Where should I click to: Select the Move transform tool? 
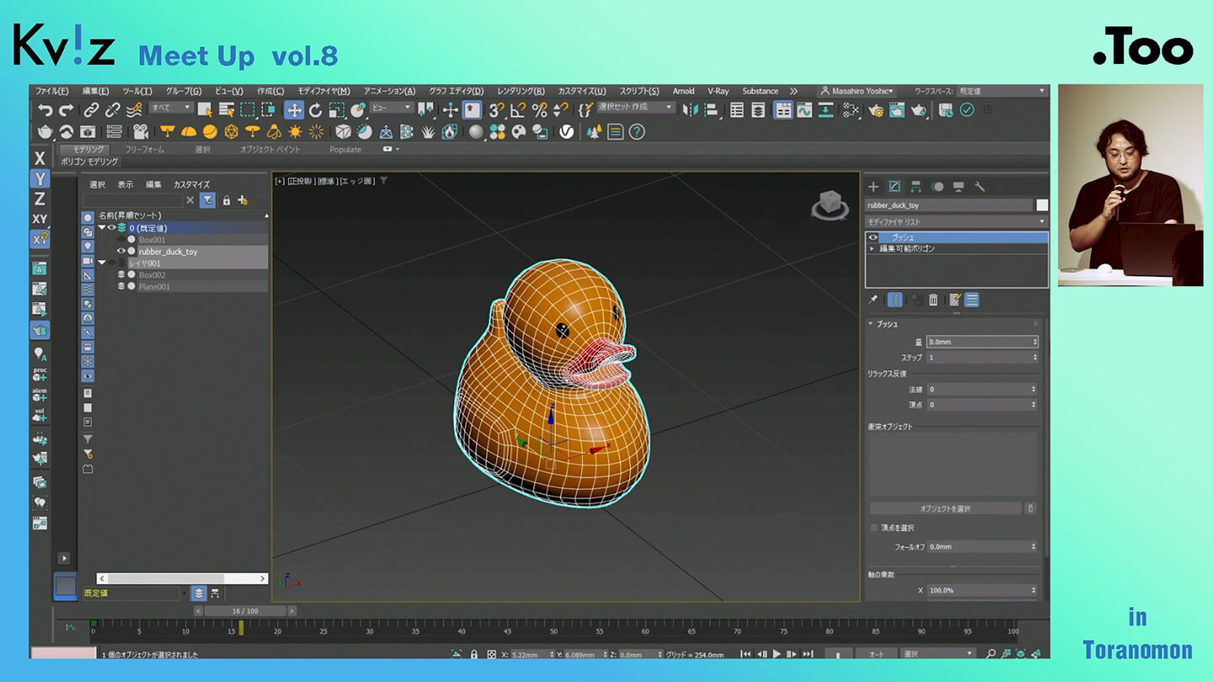(x=294, y=110)
